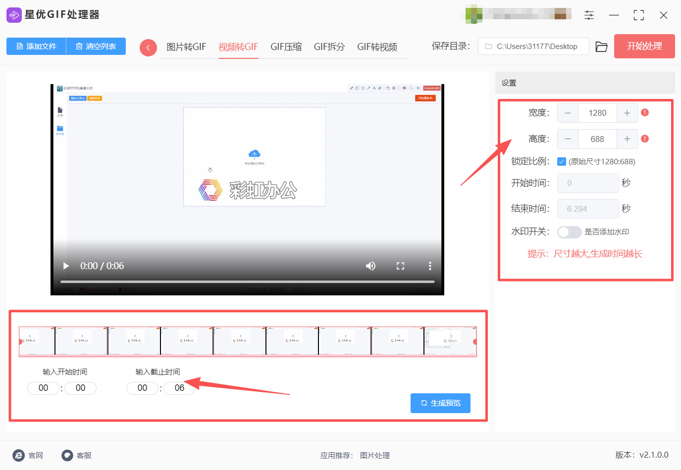Open the settings sliders icon in title bar
Viewport: 681px width, 470px height.
point(589,15)
